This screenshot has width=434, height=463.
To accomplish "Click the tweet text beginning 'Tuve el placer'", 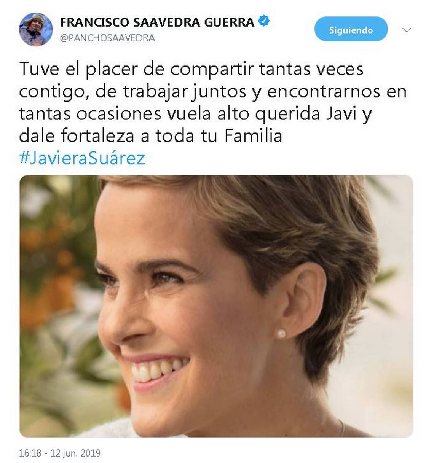I will [x=213, y=103].
